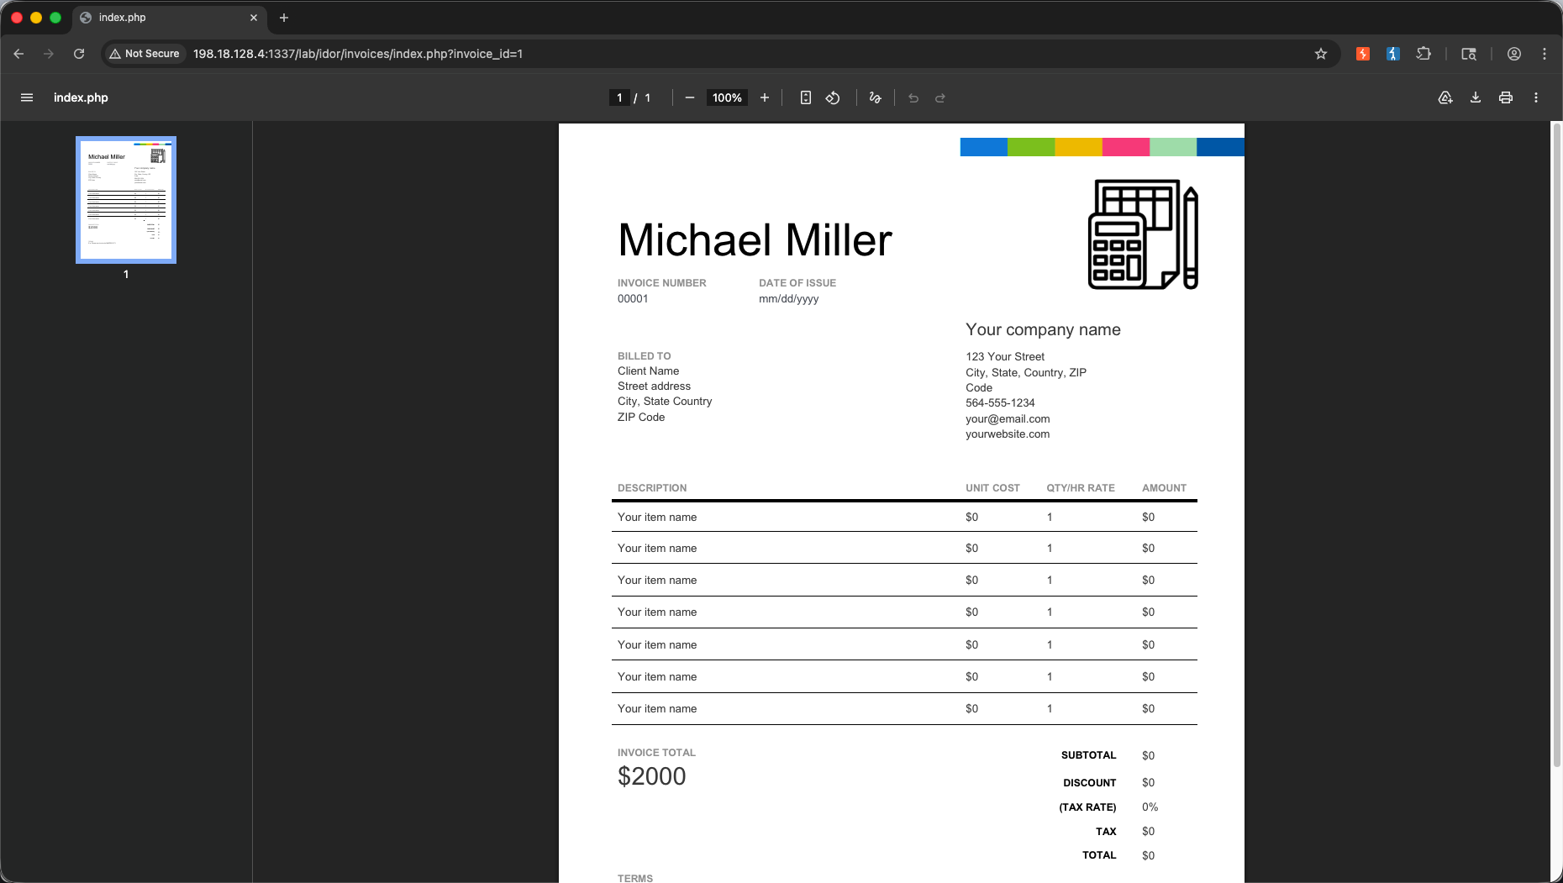Click the $2000 invoice total
The width and height of the screenshot is (1563, 883).
[652, 776]
